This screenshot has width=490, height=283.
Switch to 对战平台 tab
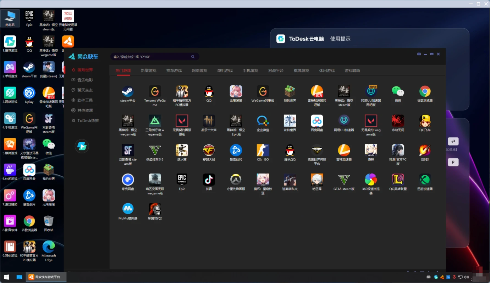(x=276, y=70)
